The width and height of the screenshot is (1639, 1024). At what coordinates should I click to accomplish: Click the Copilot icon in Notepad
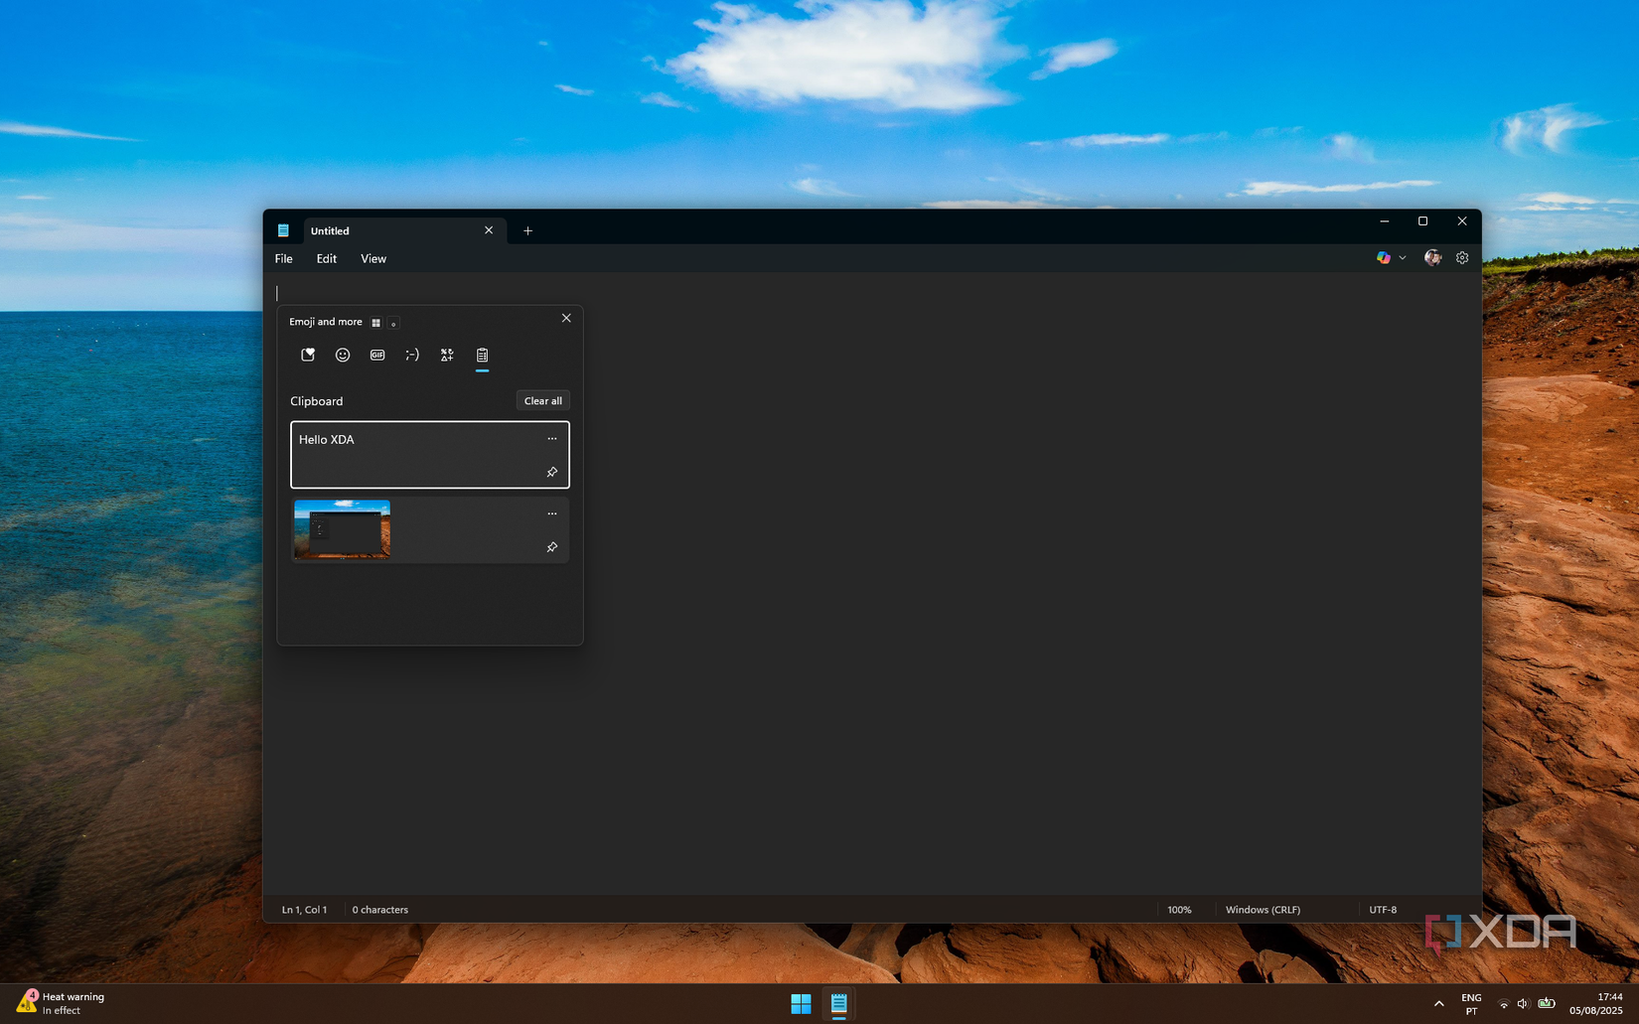(x=1383, y=257)
